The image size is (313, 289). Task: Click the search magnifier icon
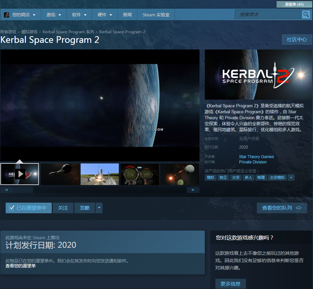(305, 15)
